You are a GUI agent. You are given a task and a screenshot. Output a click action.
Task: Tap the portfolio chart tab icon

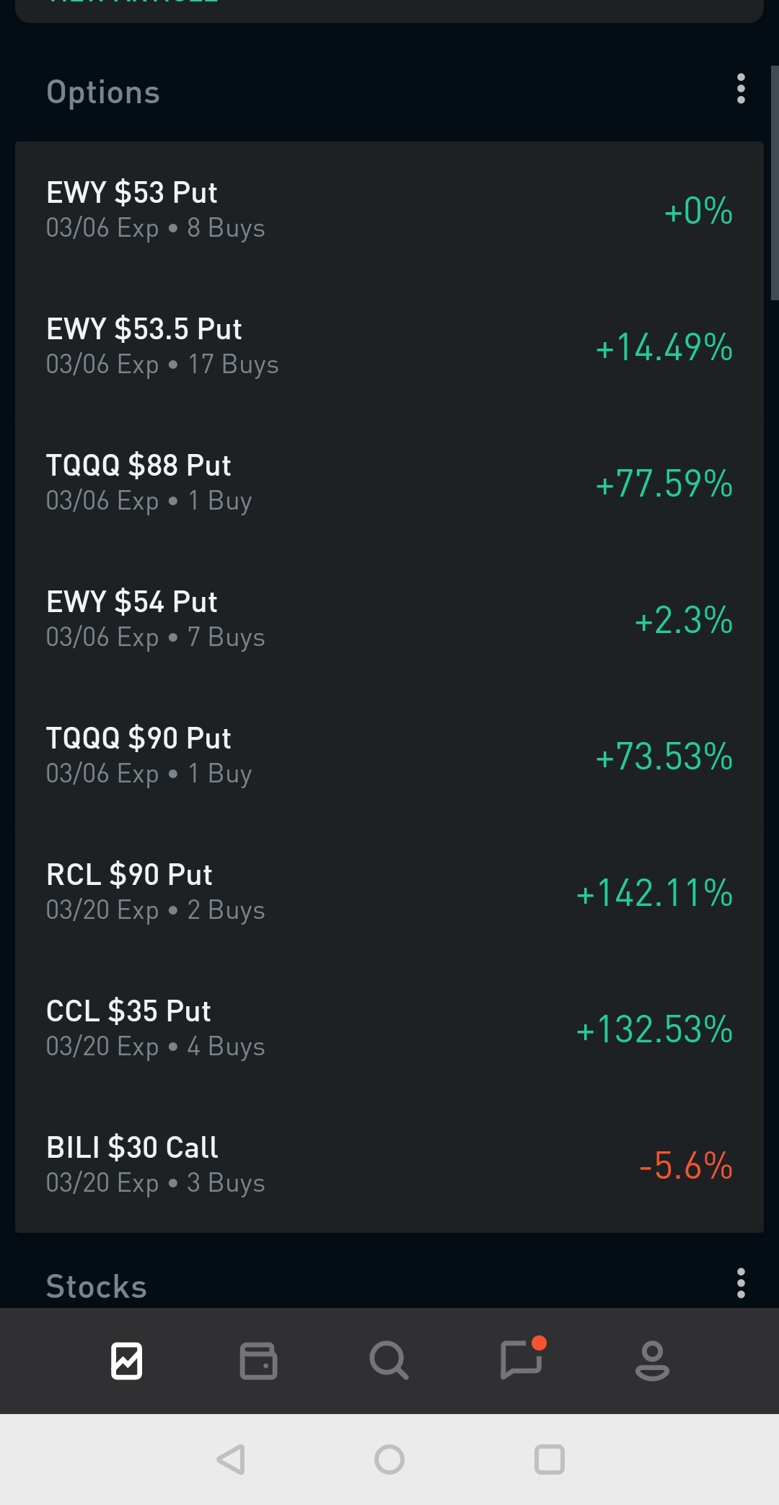click(x=126, y=1361)
